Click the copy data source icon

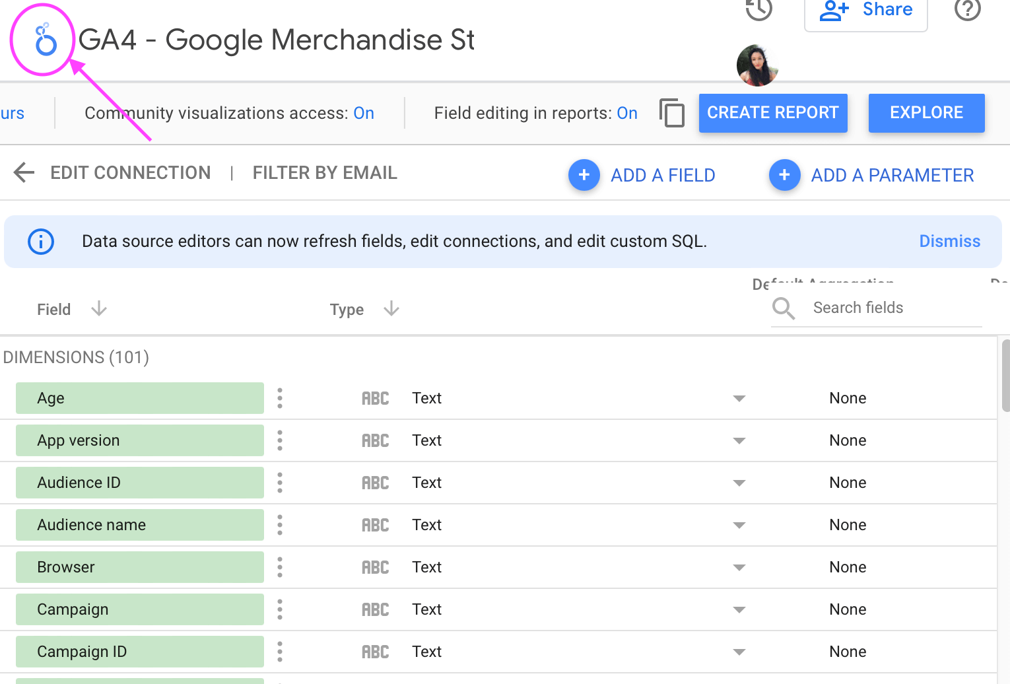[x=672, y=113]
